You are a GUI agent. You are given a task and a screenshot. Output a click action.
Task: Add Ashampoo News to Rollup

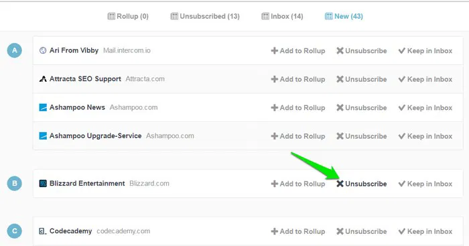(298, 108)
